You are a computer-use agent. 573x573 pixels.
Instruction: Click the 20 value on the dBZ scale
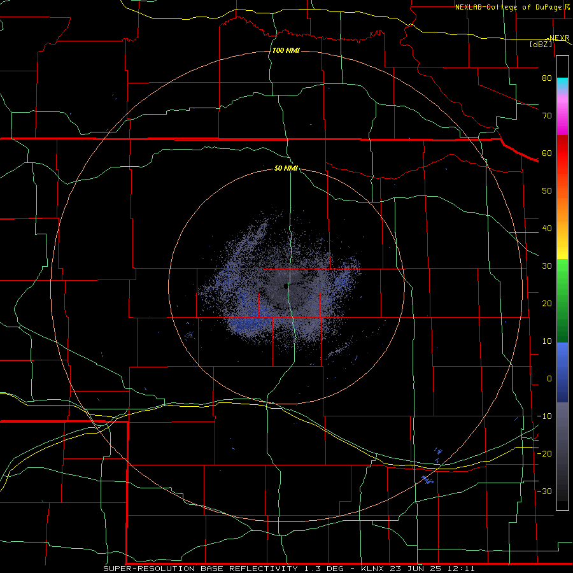(x=547, y=304)
